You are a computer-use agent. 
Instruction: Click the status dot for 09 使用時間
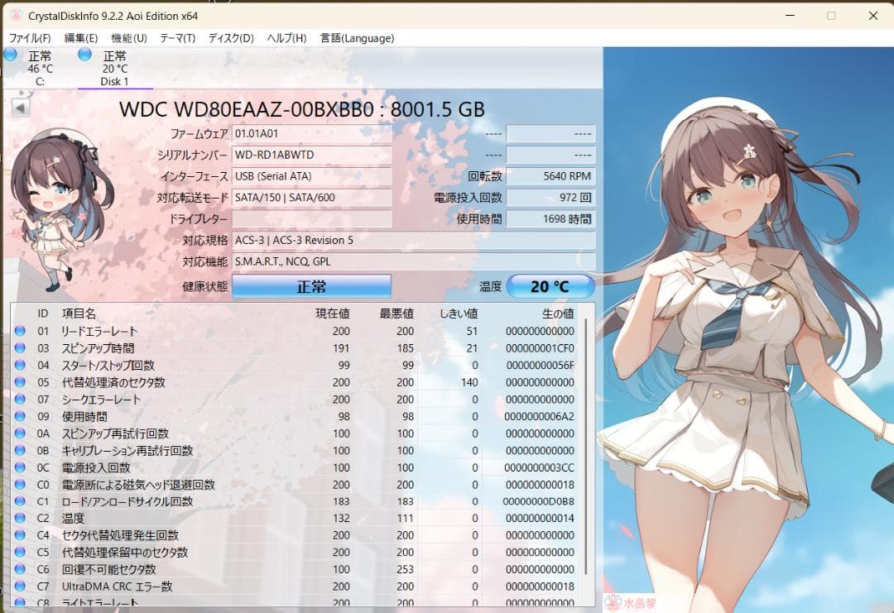pyautogui.click(x=20, y=416)
